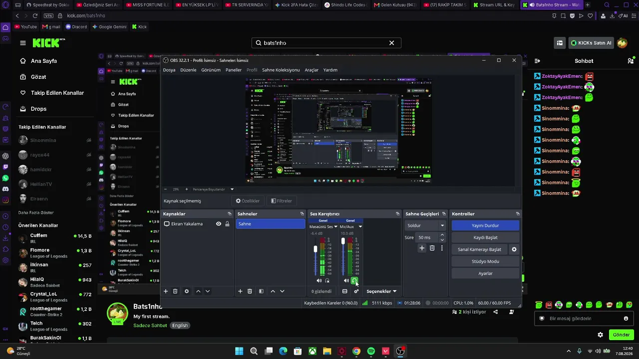Adjust Masaüstü Ses volume fader

(316, 249)
